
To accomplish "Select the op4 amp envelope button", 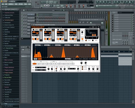I will point(47,64).
